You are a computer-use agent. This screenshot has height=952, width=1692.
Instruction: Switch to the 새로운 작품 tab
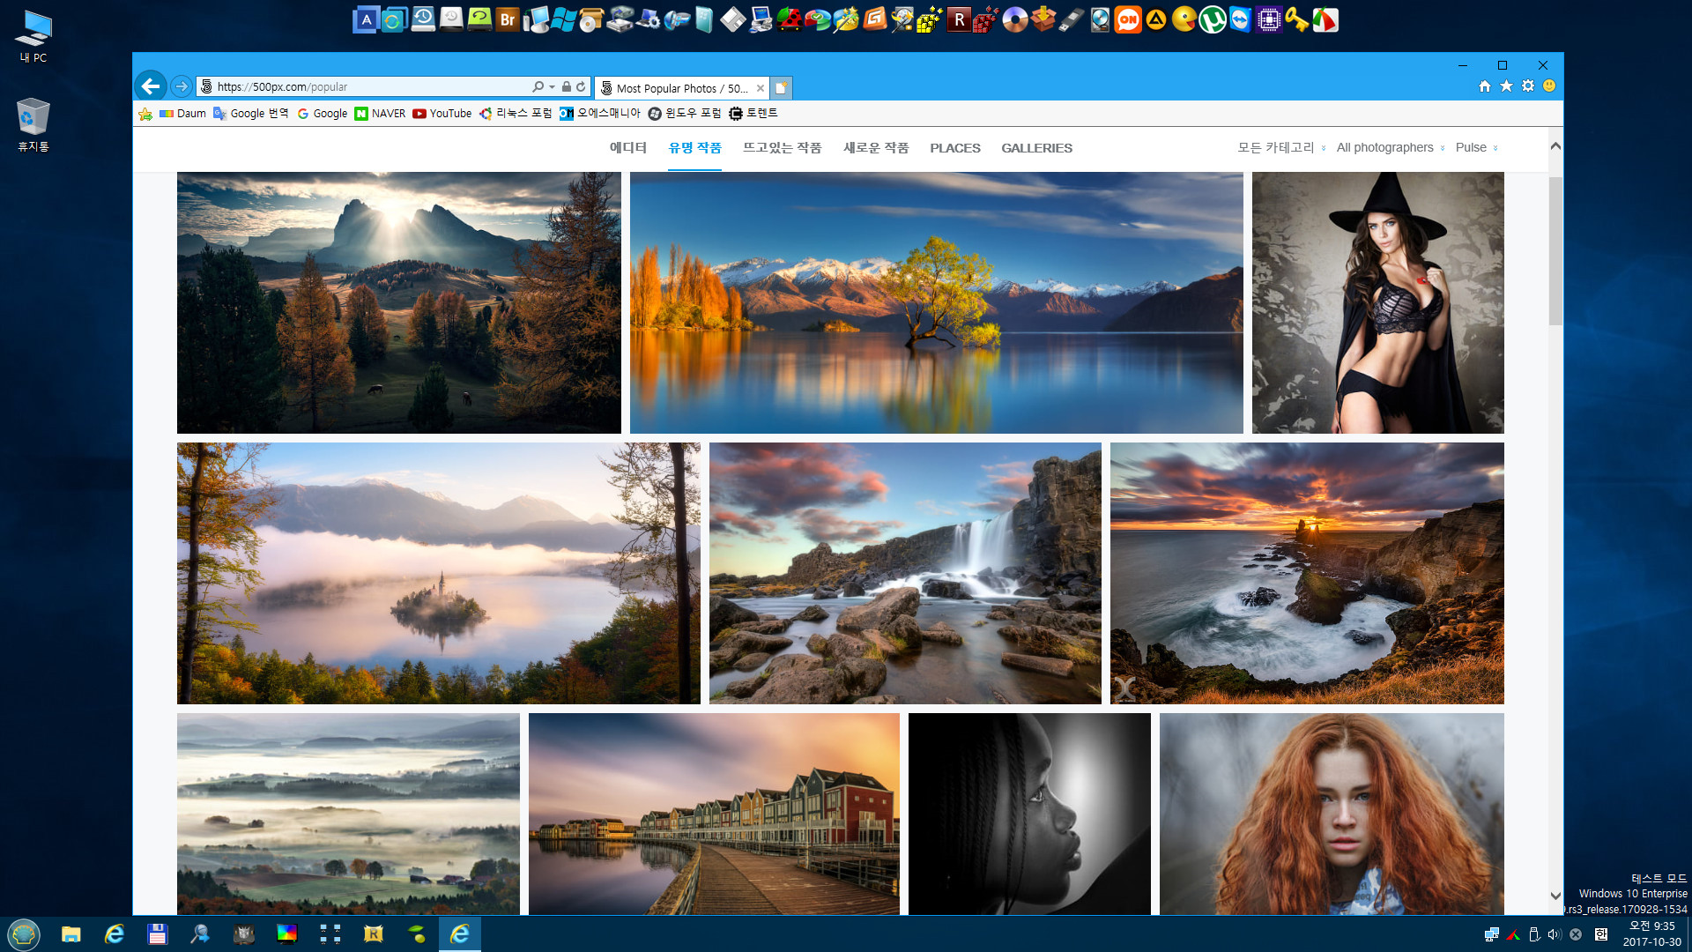[x=876, y=147]
